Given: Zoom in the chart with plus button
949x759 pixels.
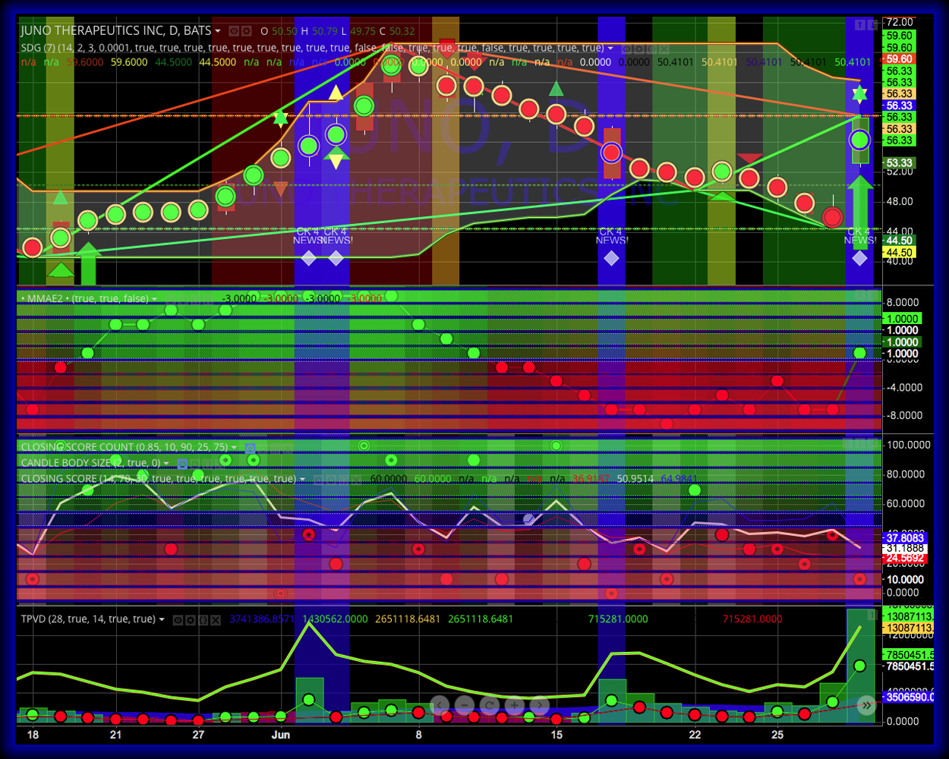Looking at the screenshot, I should 514,705.
